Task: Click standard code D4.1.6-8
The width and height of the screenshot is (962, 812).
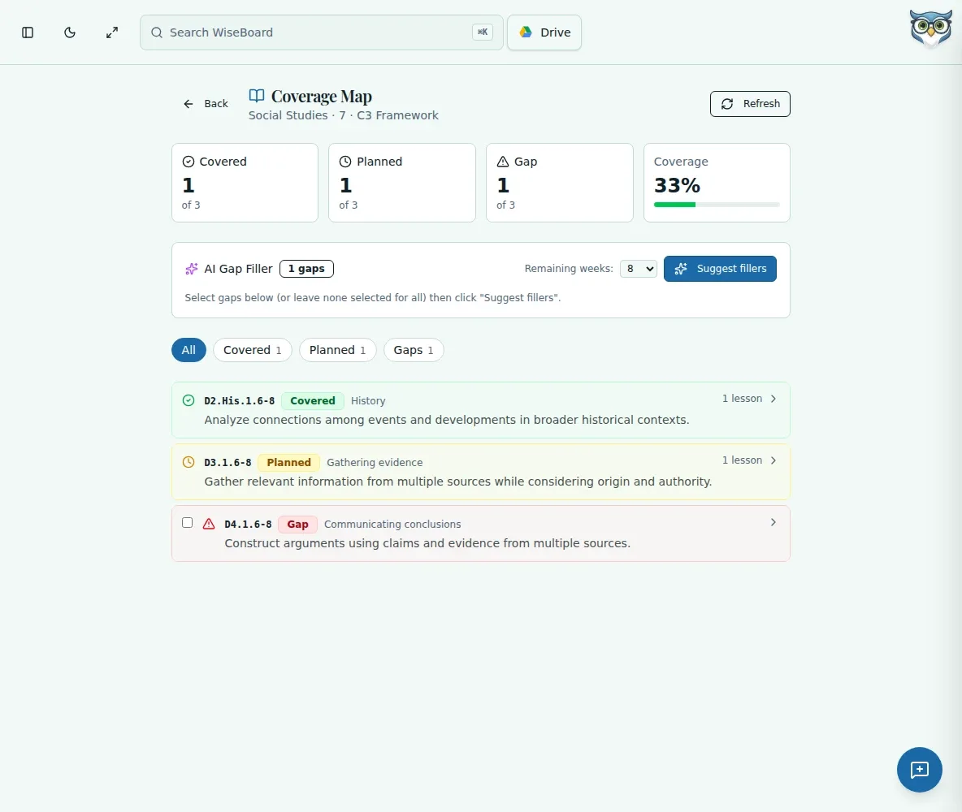Action: [x=248, y=525]
